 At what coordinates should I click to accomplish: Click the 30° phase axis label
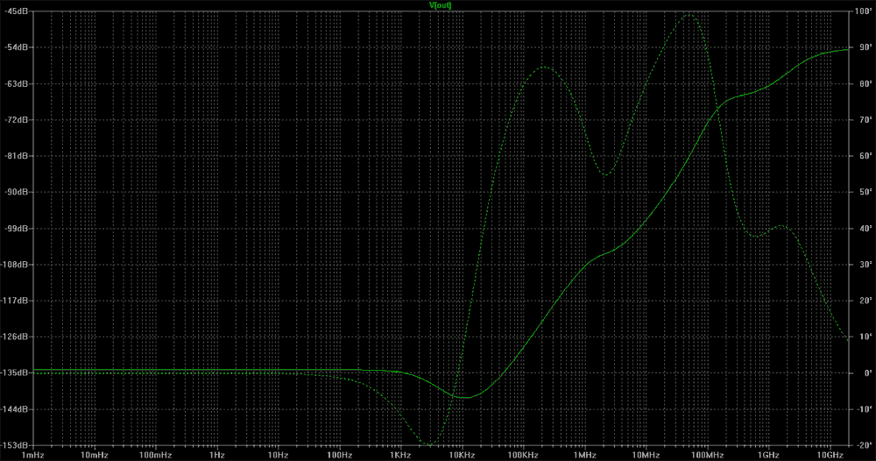tap(866, 265)
